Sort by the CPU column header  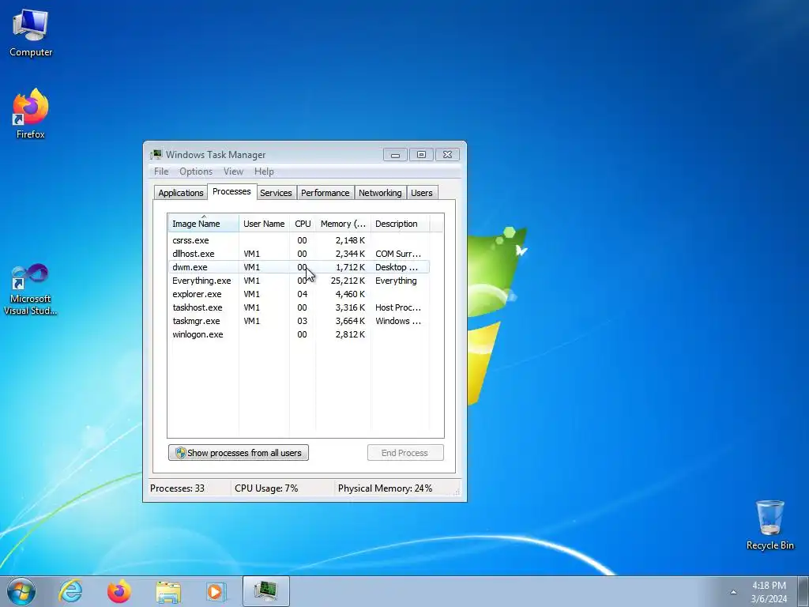click(x=303, y=224)
